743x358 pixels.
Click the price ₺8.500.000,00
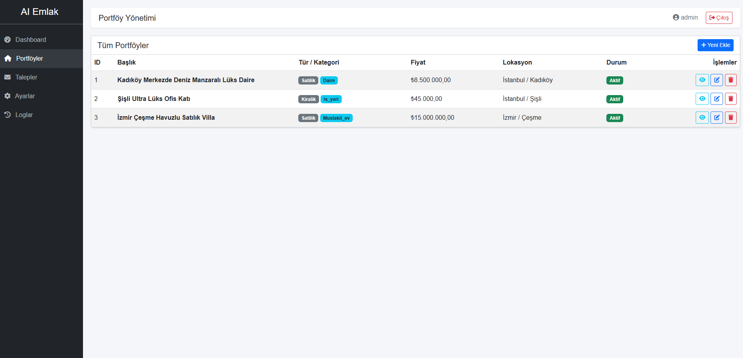point(431,80)
